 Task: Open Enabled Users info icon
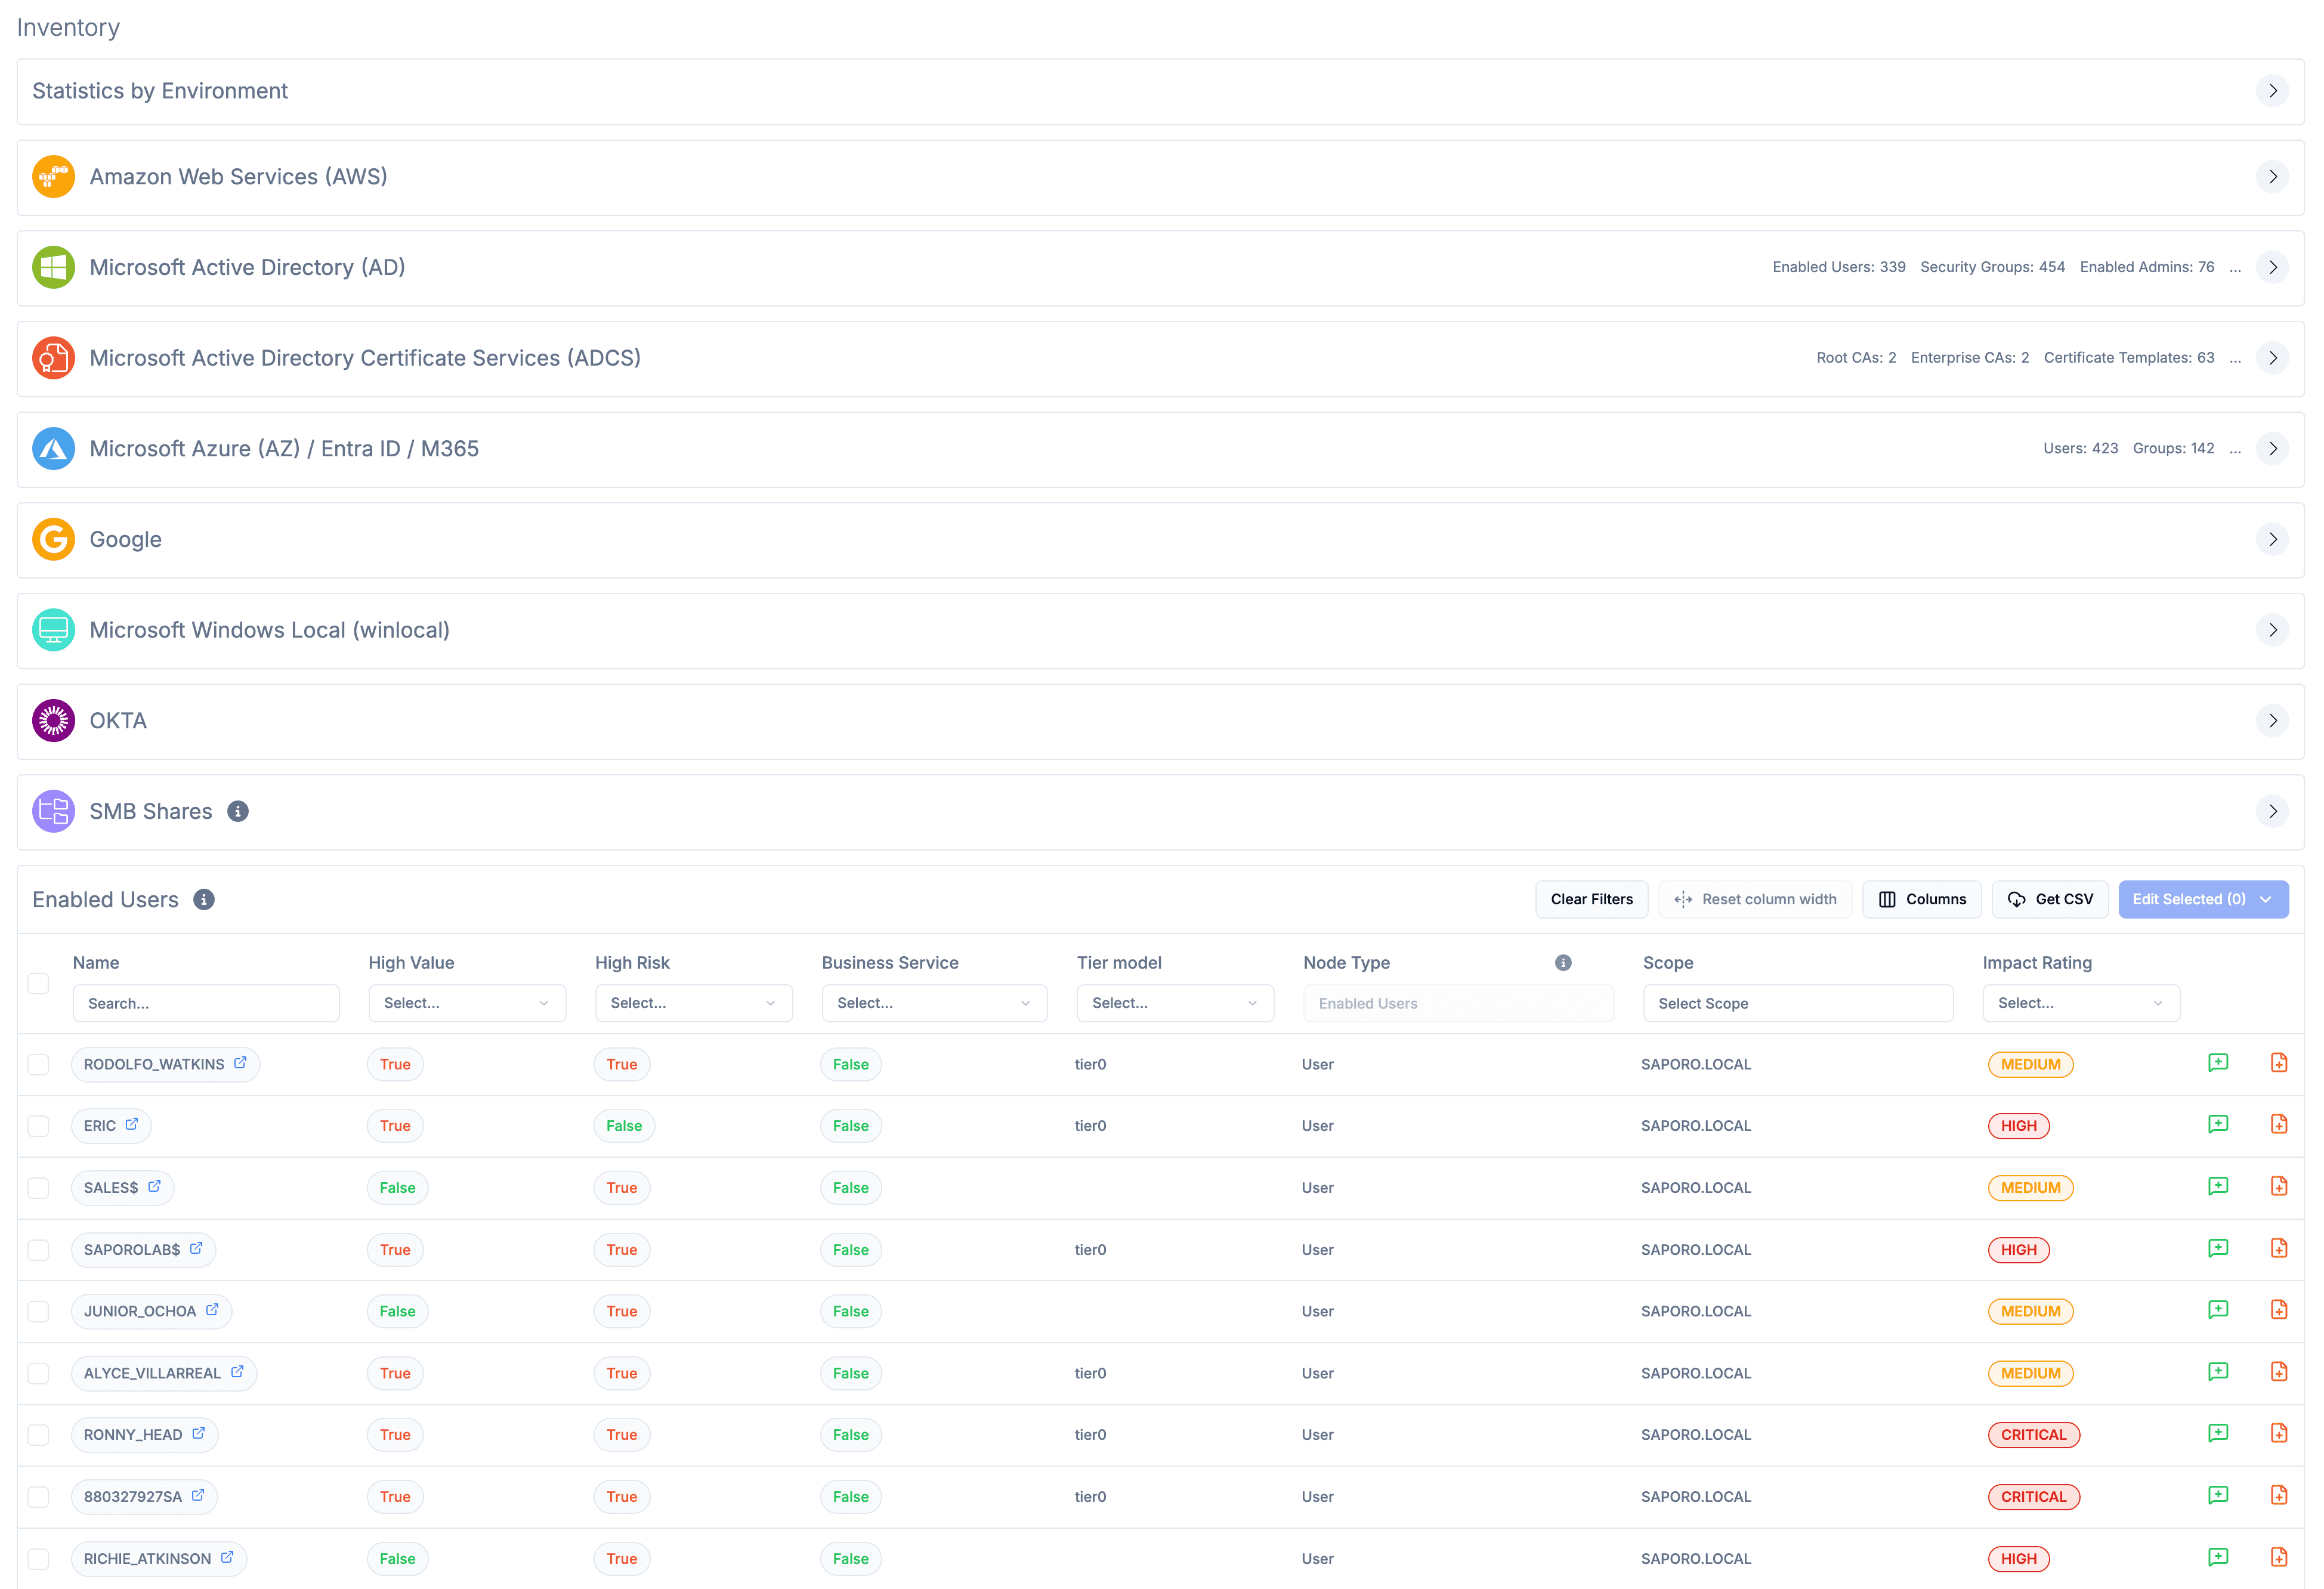[203, 900]
